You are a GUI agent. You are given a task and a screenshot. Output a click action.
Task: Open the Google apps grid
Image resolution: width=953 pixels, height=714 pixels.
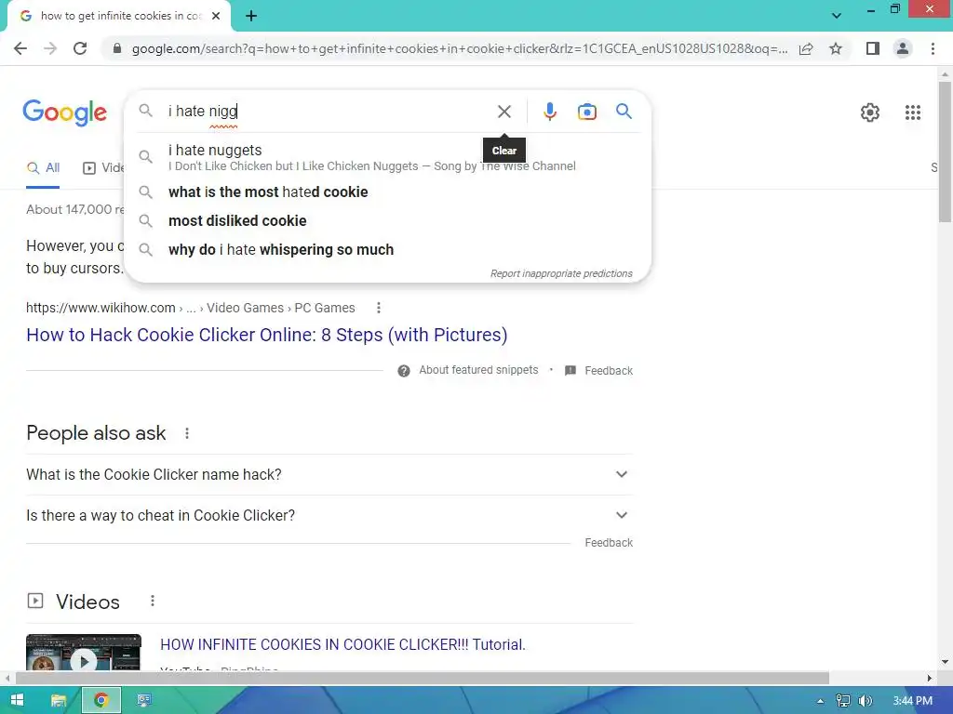912,112
